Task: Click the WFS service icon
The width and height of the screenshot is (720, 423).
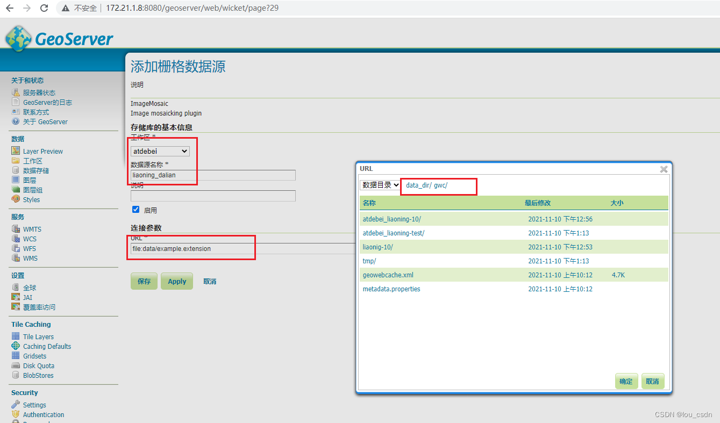Action: (16, 248)
